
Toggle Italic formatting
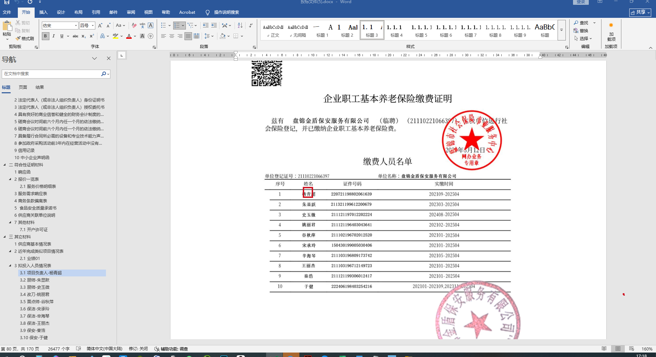[x=53, y=36]
